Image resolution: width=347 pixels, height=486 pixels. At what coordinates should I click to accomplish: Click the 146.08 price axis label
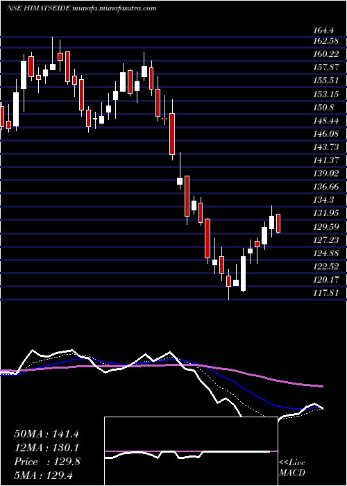(x=326, y=134)
